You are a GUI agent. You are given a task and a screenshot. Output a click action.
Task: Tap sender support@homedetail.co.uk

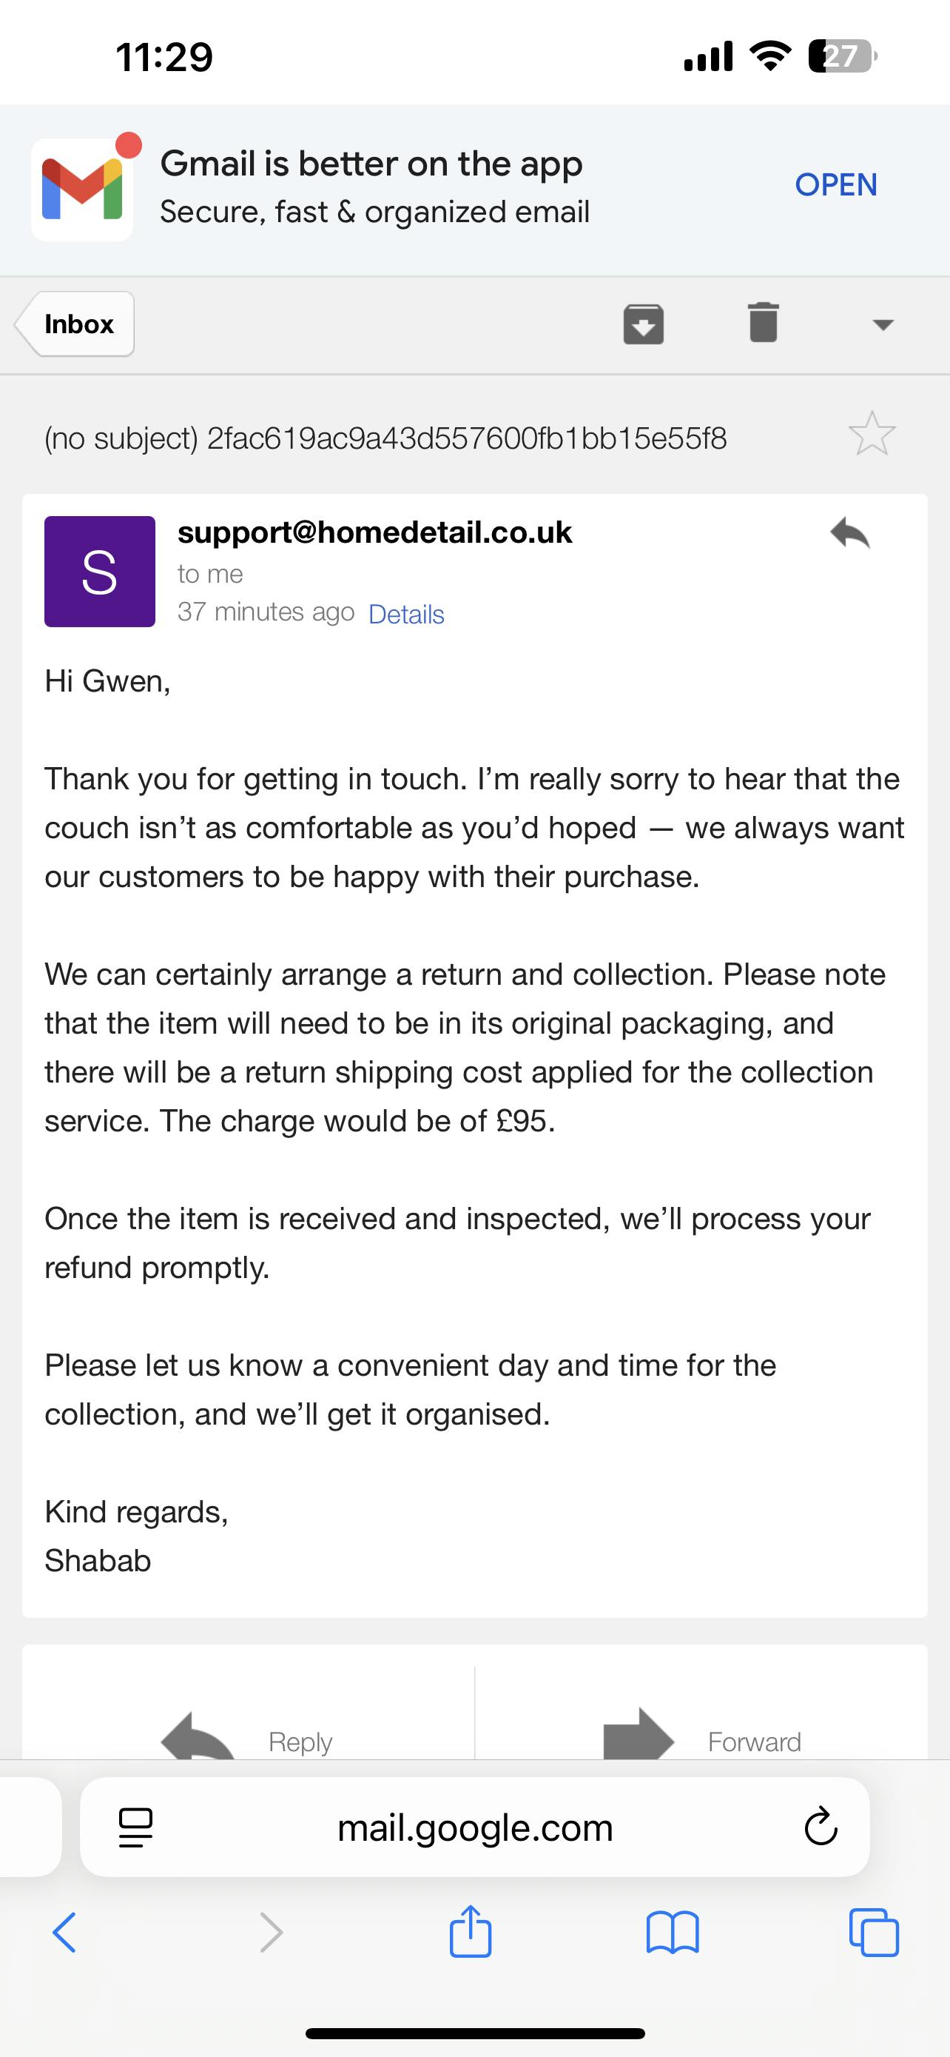click(x=375, y=532)
